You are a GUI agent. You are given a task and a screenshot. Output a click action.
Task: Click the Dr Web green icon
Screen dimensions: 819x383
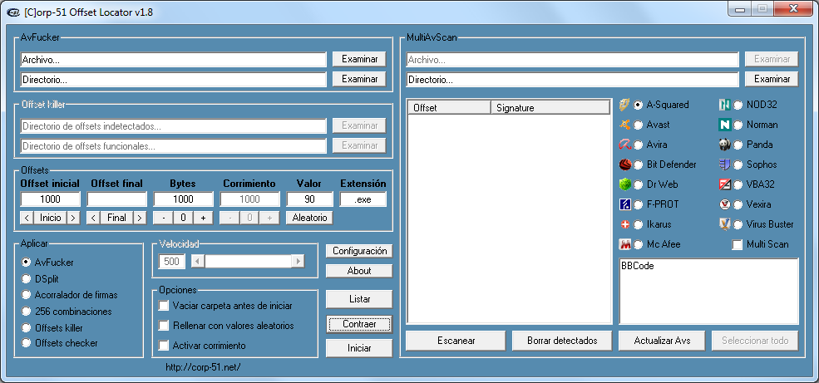coord(624,184)
